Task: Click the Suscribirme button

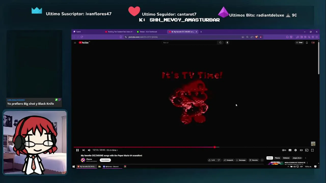Action: click(105, 160)
